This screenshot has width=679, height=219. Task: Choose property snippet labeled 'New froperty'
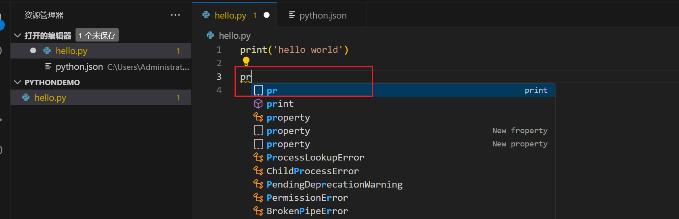[403, 131]
